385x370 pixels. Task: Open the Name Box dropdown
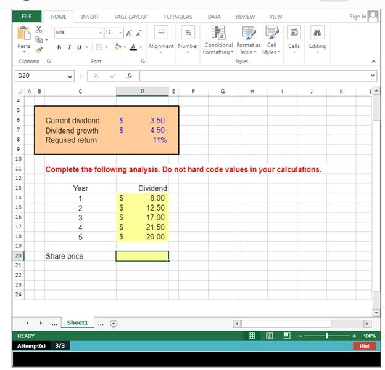pyautogui.click(x=70, y=77)
